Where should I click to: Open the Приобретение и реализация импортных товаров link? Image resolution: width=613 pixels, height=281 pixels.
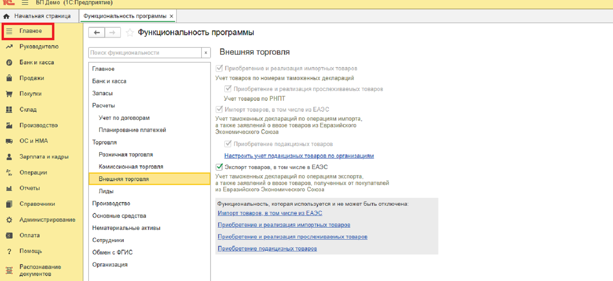click(284, 225)
